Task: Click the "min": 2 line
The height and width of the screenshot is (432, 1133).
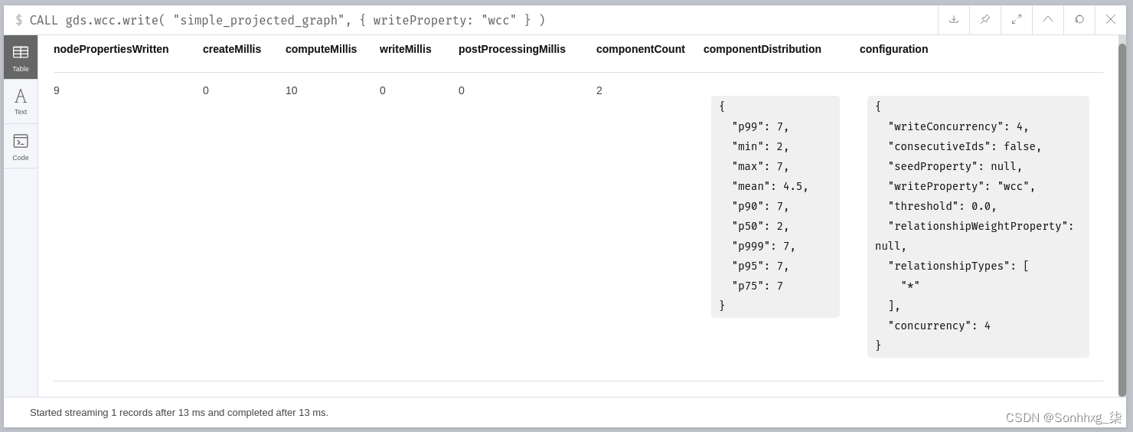Action: [760, 146]
